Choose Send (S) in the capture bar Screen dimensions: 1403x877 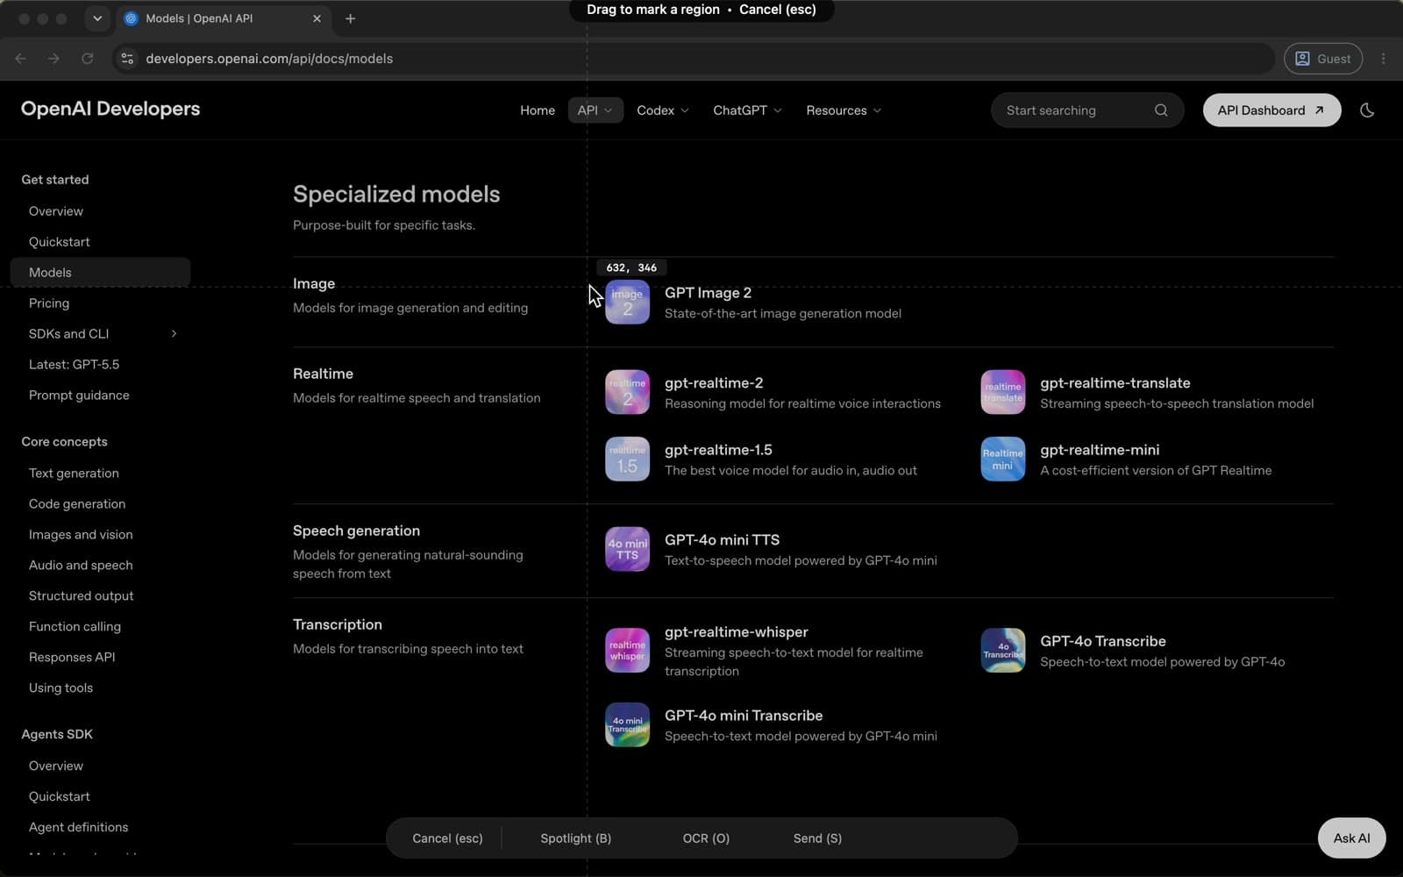[817, 838]
